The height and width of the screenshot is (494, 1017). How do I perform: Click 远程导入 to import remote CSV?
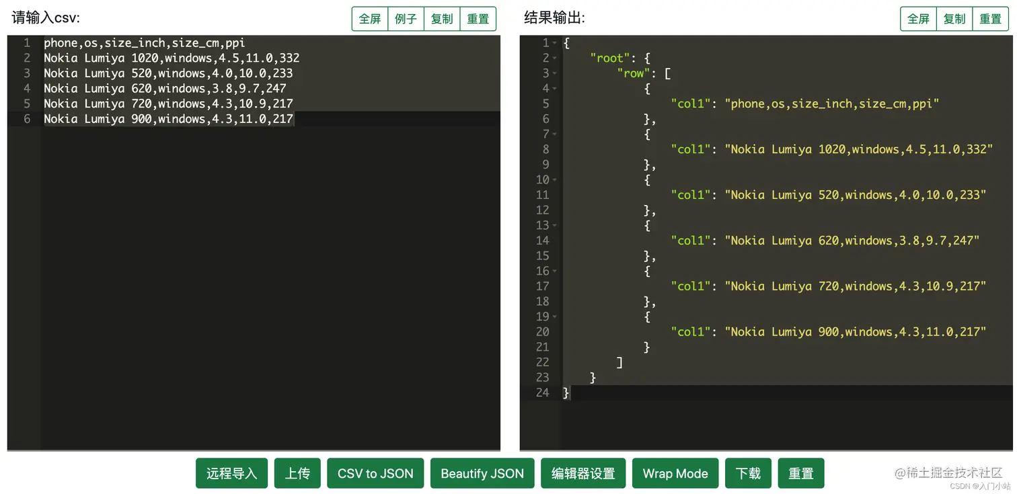pos(231,473)
